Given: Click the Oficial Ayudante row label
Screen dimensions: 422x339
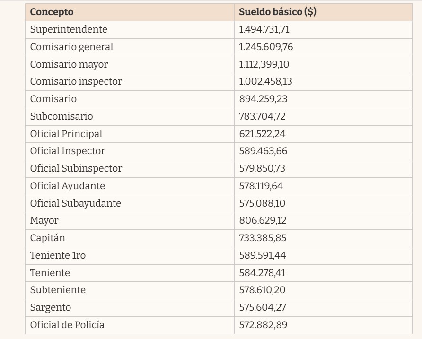Looking at the screenshot, I should point(67,186).
